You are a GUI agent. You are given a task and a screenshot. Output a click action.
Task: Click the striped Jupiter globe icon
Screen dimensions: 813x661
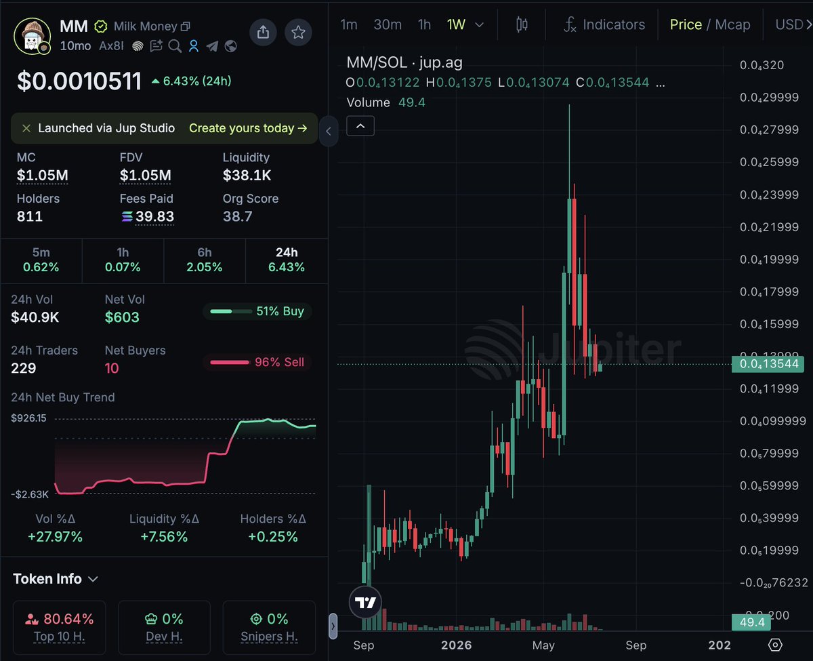click(138, 46)
